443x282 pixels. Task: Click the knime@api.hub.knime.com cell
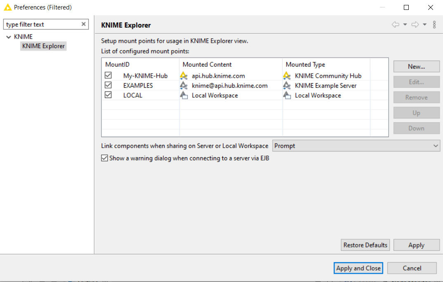pyautogui.click(x=230, y=86)
